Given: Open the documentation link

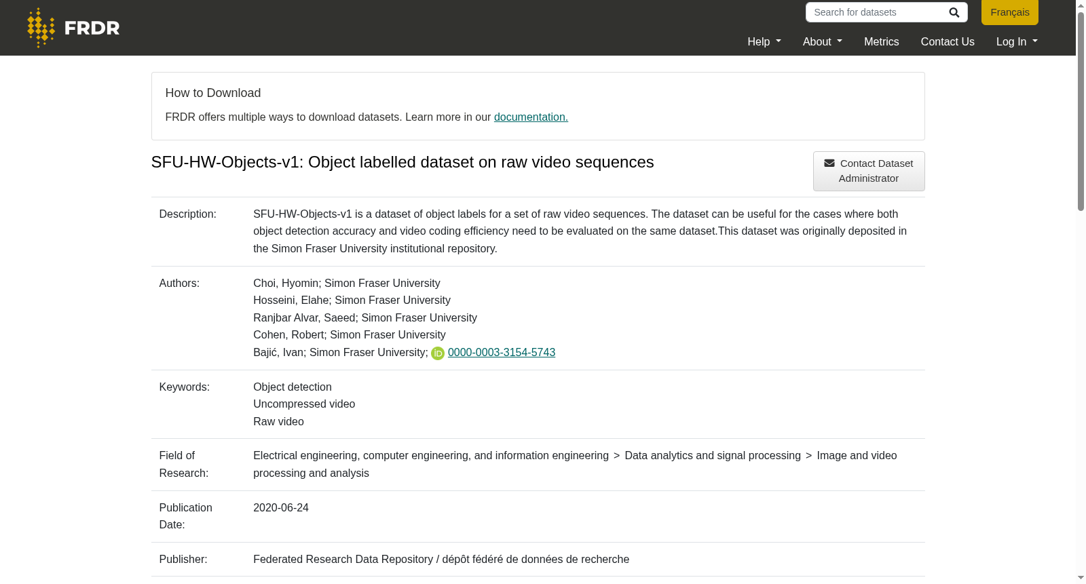Looking at the screenshot, I should pos(531,117).
